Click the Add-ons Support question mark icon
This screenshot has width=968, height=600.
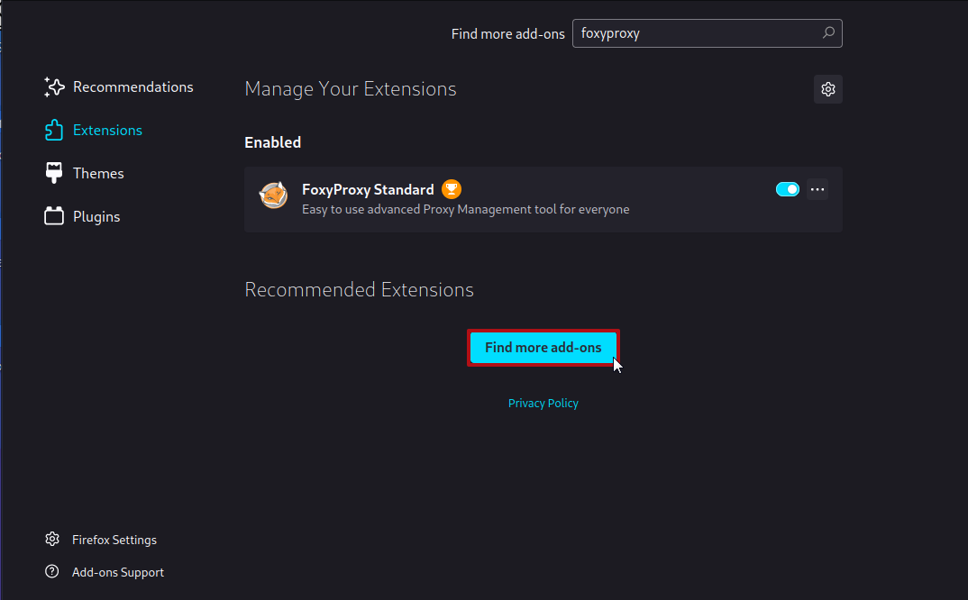tap(52, 571)
